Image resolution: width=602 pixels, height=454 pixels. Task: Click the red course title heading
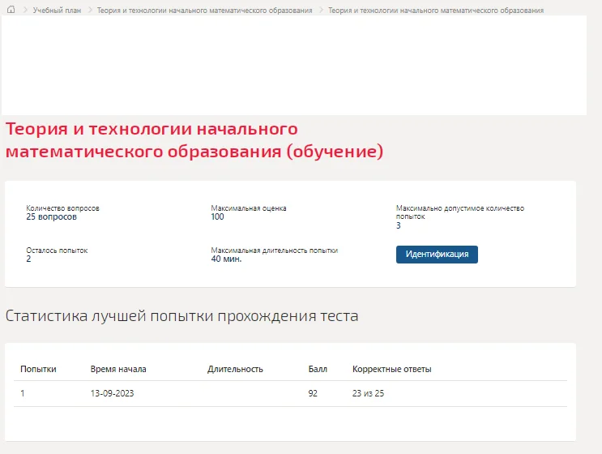[194, 139]
